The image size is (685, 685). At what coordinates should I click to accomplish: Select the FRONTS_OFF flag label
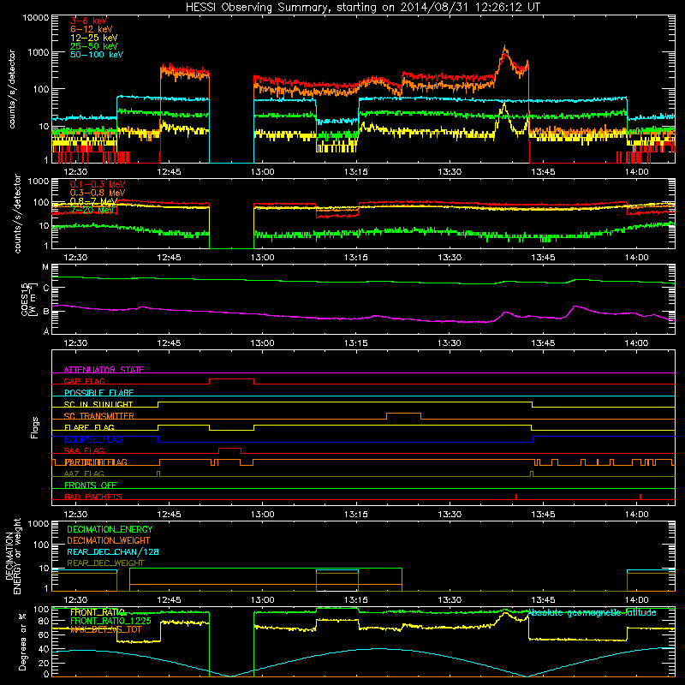pos(91,485)
